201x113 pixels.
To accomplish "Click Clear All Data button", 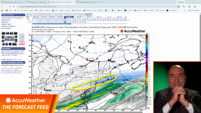I will [22, 43].
